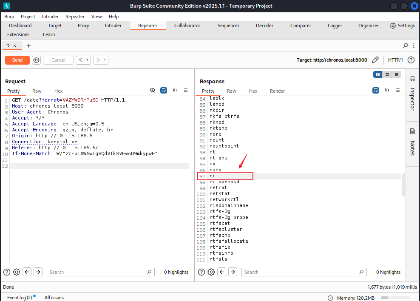
Task: Go to previous match in Request search
Action: coord(27,272)
